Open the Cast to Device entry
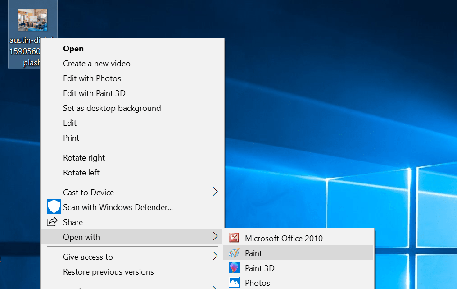457x289 pixels. click(133, 193)
